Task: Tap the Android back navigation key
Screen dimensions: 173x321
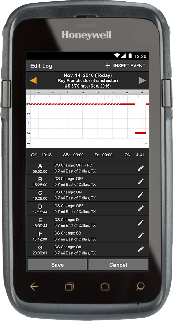Action: (34, 287)
